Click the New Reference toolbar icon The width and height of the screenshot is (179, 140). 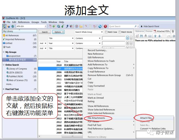pos(54,26)
